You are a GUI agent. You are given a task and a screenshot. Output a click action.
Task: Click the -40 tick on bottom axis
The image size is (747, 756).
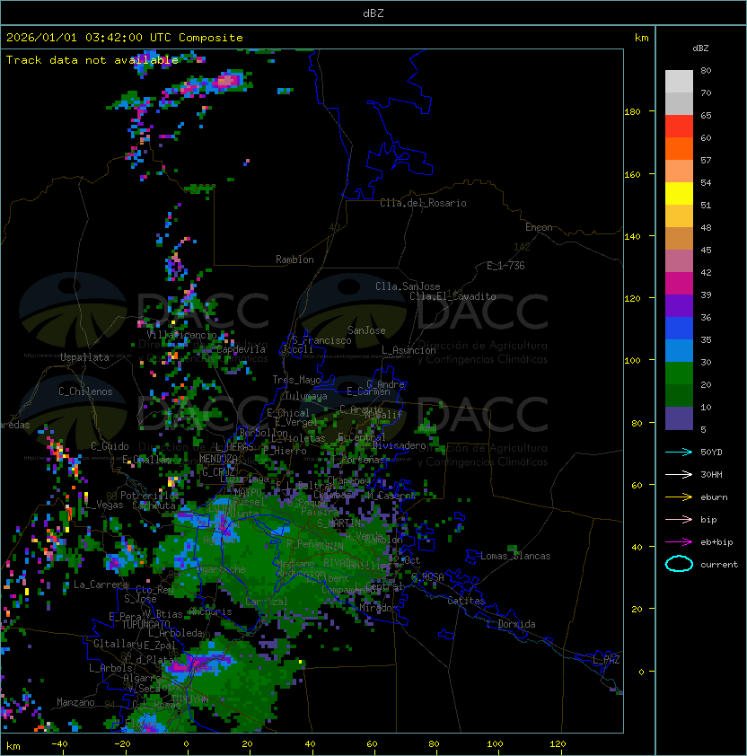coord(59,744)
